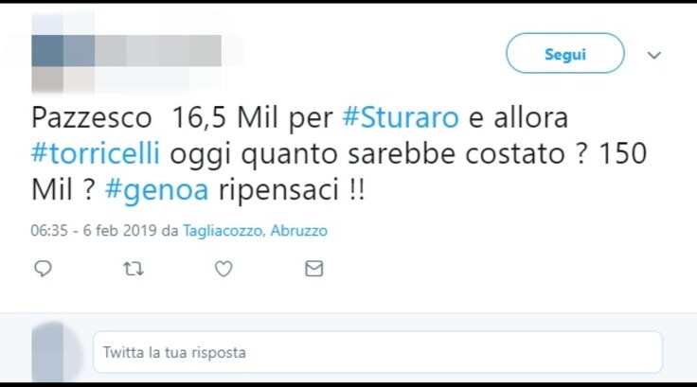The height and width of the screenshot is (387, 697).
Task: Click the 06:35 - 6 feb 2019 timestamp
Action: 94,231
